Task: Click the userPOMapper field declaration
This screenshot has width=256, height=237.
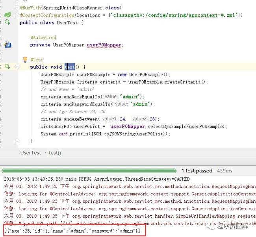Action: [104, 45]
